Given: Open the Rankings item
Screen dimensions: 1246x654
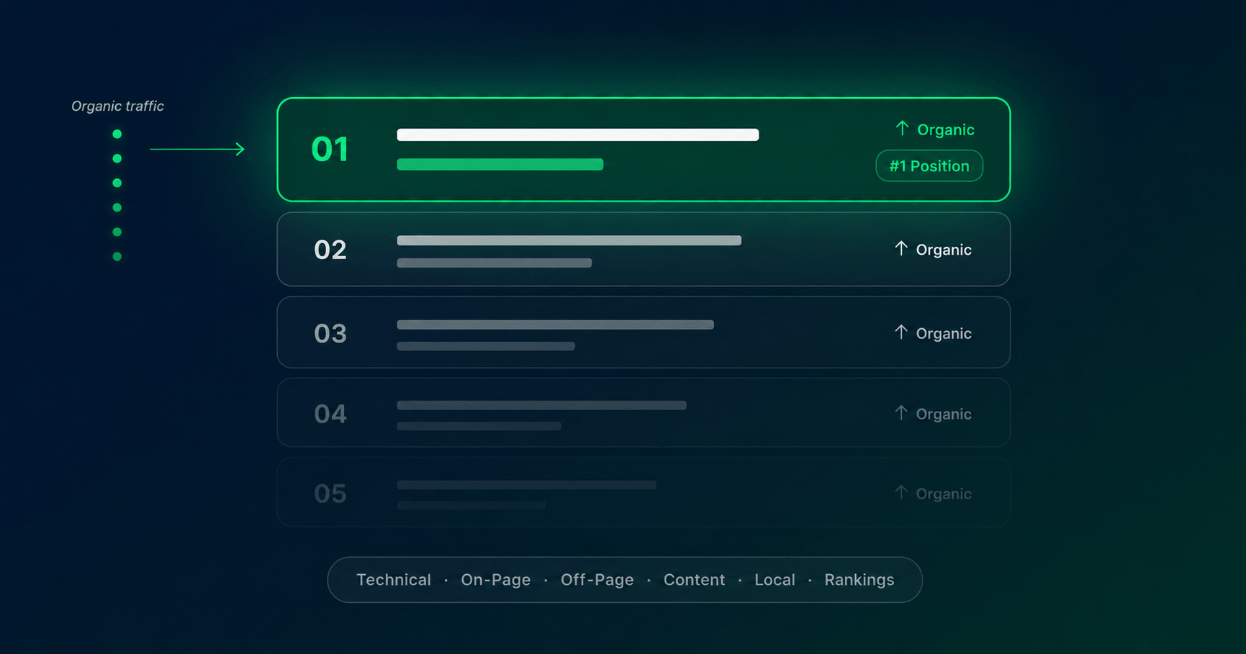Looking at the screenshot, I should (x=859, y=580).
